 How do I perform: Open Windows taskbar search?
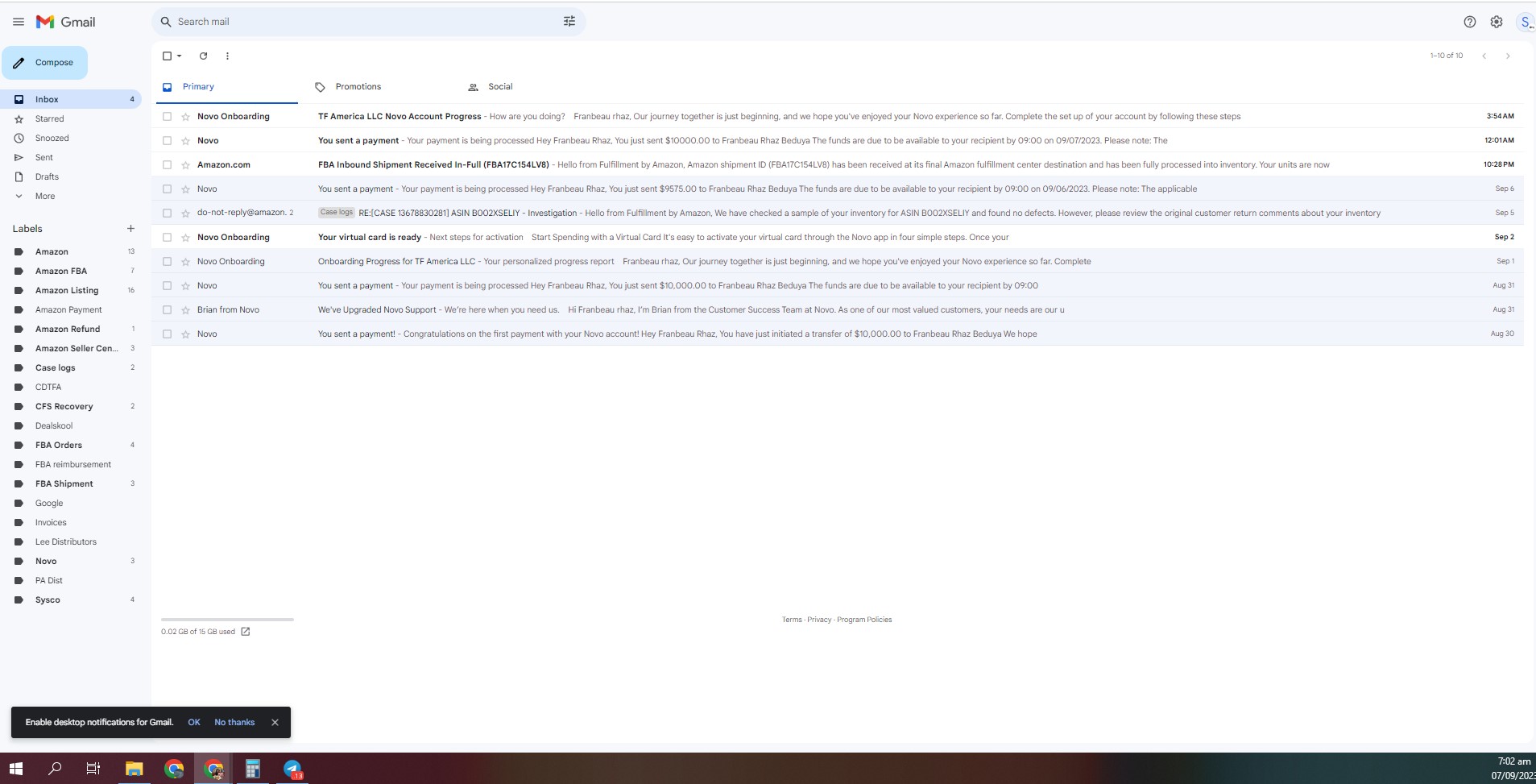point(55,769)
